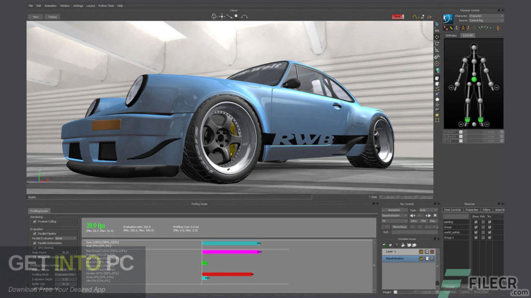Viewport: 531px width, 298px height.
Task: Select the Orbit camera tool in Viewer
Action: tap(214, 16)
